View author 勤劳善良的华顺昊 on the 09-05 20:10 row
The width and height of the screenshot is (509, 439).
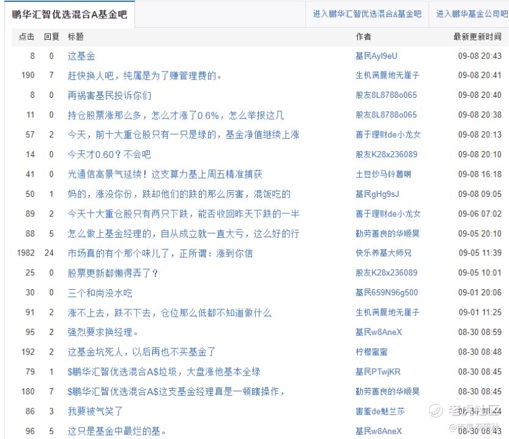387,234
